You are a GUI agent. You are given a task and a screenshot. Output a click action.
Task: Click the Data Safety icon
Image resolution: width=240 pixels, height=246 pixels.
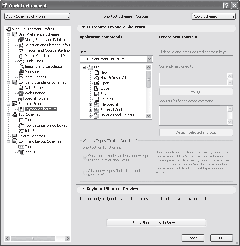(21, 88)
